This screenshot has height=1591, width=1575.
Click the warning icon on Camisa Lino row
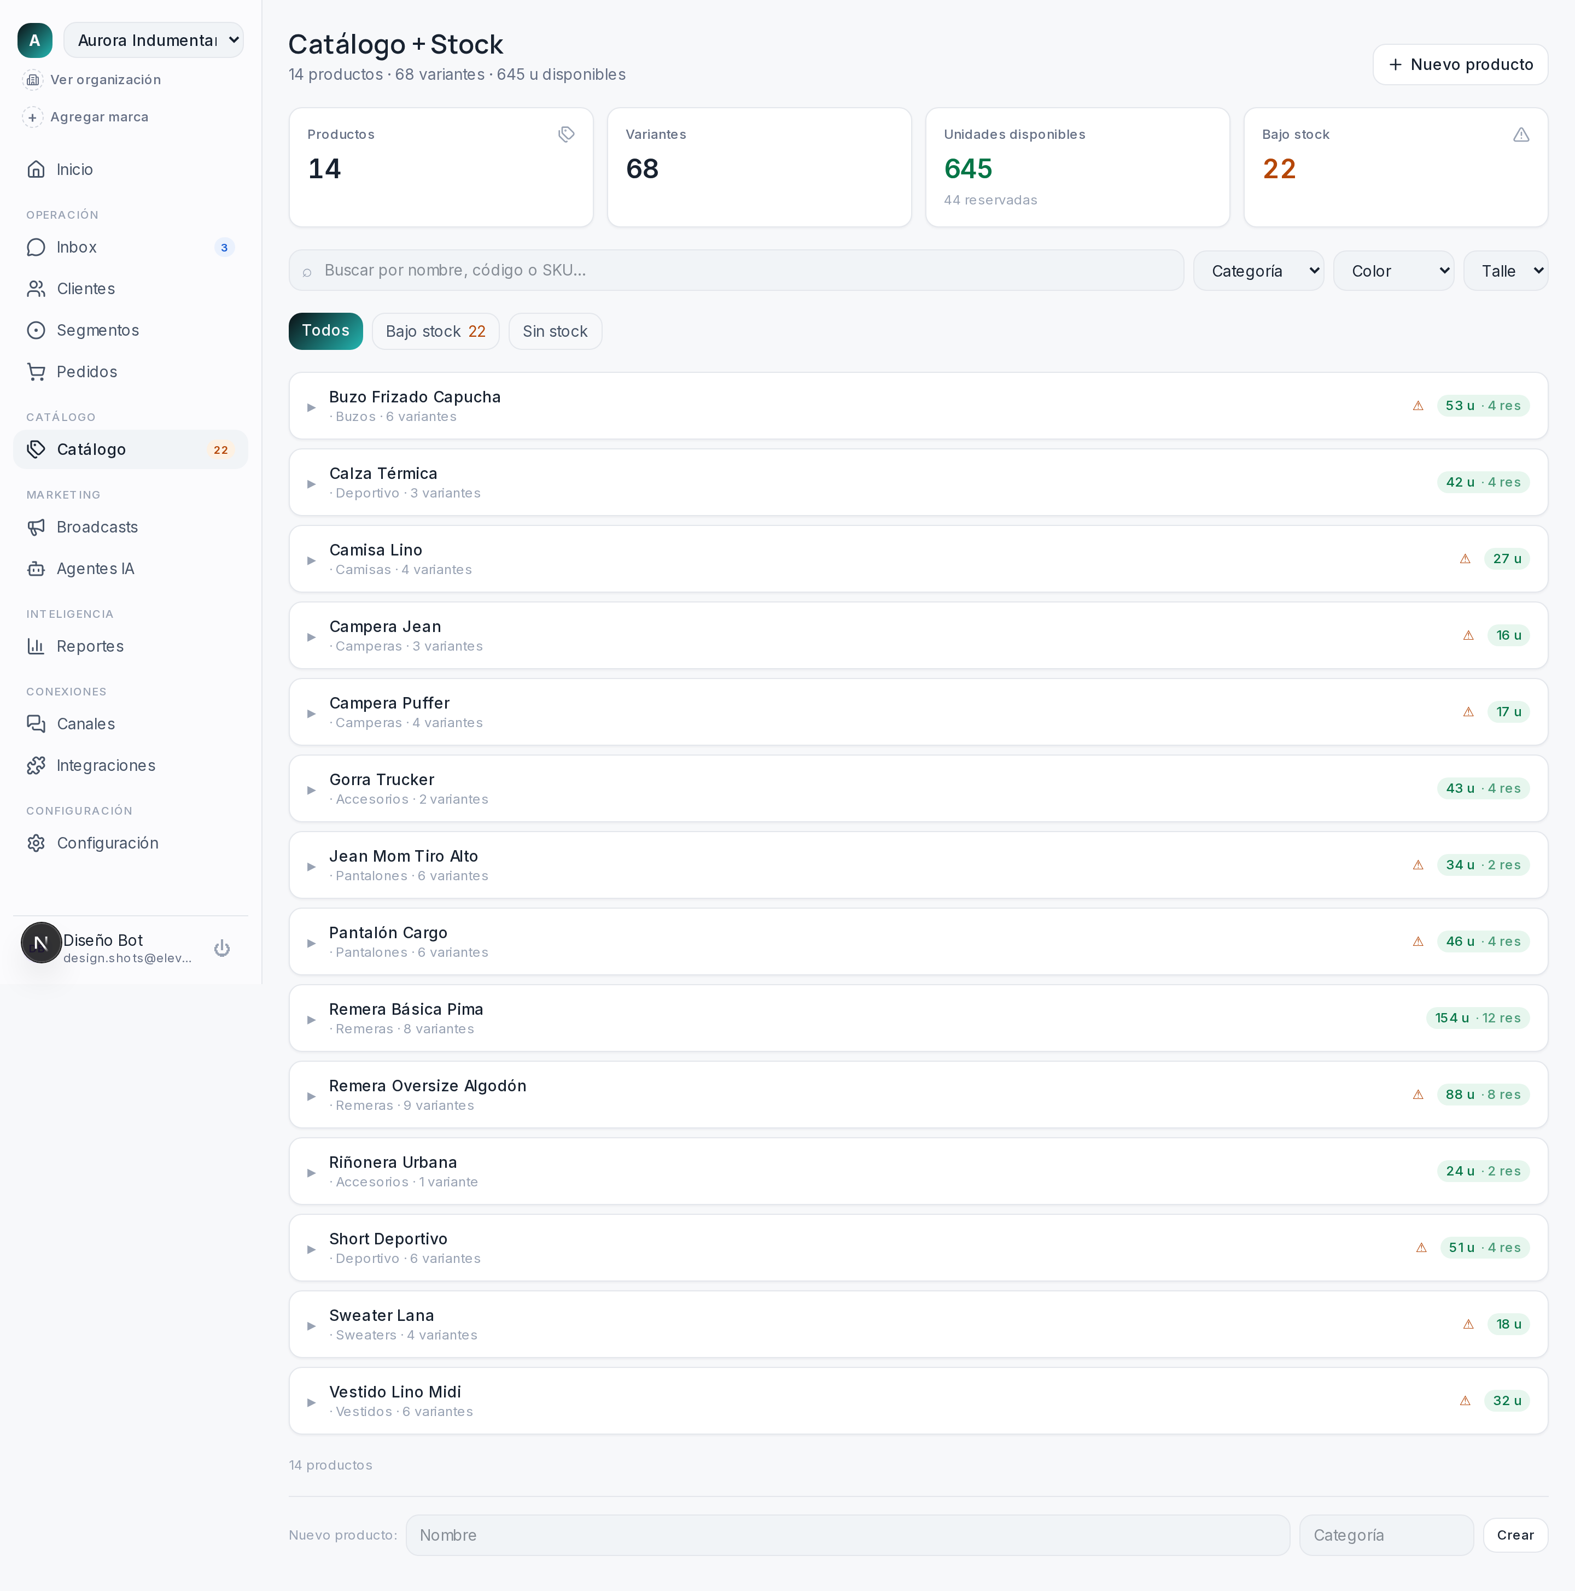[1465, 559]
